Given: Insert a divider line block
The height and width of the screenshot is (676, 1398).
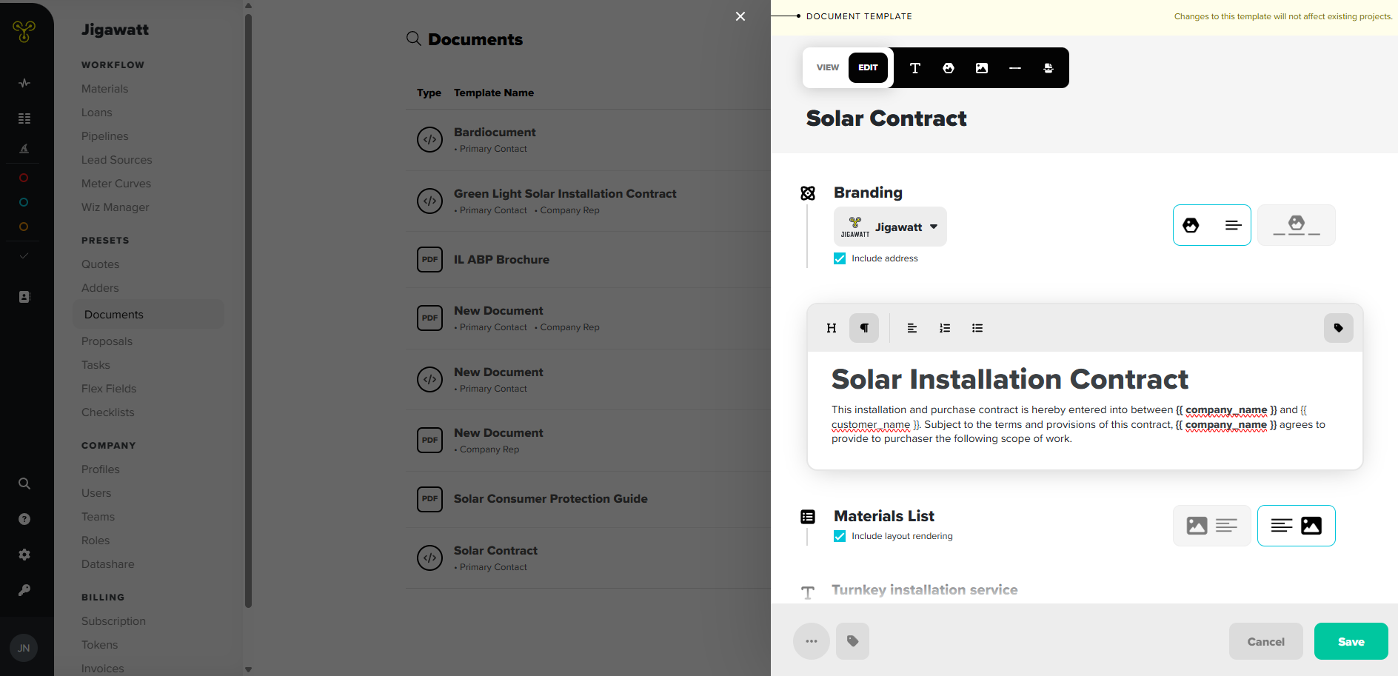Looking at the screenshot, I should (1015, 68).
